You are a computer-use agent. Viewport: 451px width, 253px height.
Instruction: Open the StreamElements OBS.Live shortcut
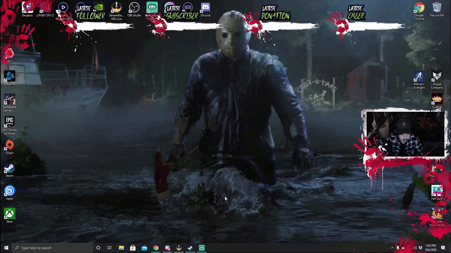coord(116,11)
